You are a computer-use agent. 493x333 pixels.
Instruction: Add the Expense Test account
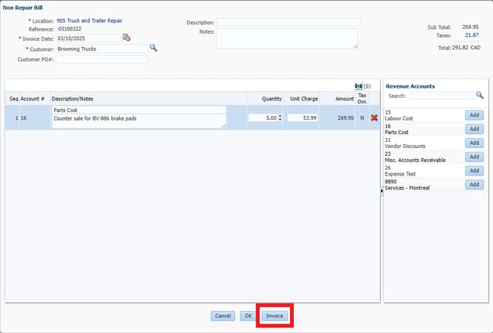pyautogui.click(x=473, y=171)
